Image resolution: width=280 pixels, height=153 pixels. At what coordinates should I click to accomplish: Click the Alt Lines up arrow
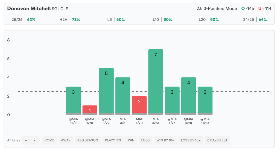point(26,140)
